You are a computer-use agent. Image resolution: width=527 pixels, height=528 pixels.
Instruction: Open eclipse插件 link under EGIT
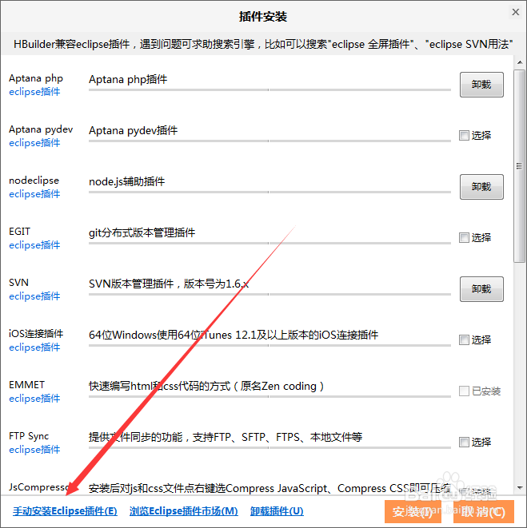34,245
